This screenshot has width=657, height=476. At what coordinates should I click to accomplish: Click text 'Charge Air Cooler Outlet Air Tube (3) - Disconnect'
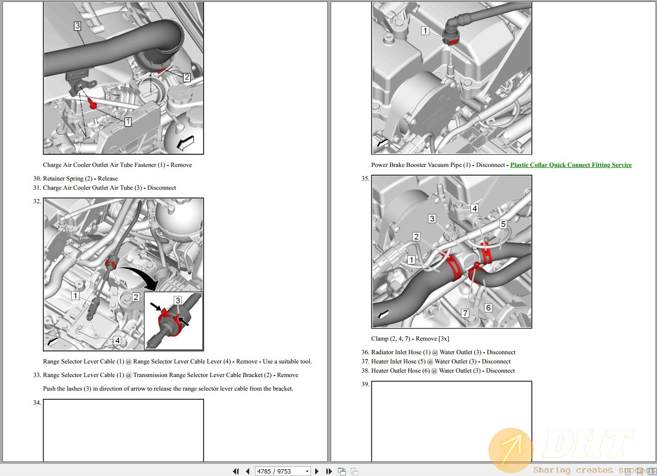110,188
